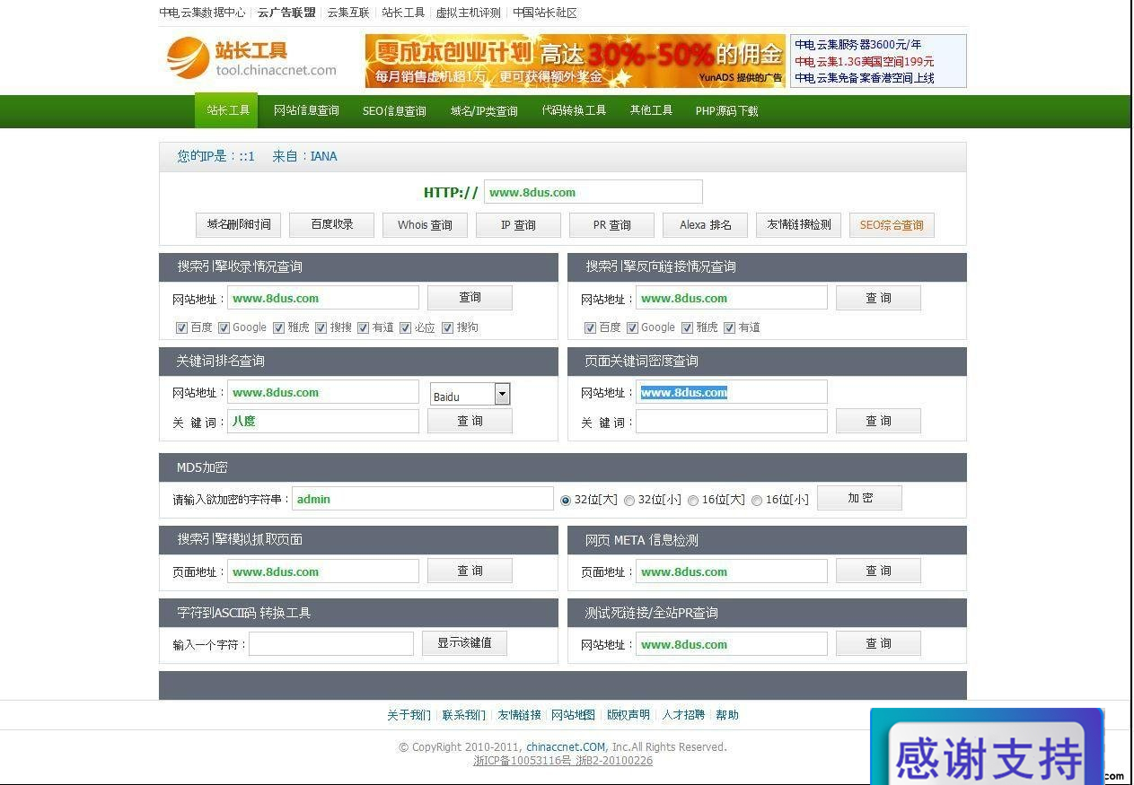
Task: Select 32位[大] radio option
Action: point(566,501)
